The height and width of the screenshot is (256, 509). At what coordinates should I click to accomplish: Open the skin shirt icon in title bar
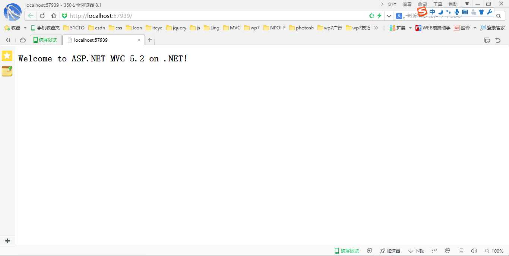click(467, 4)
